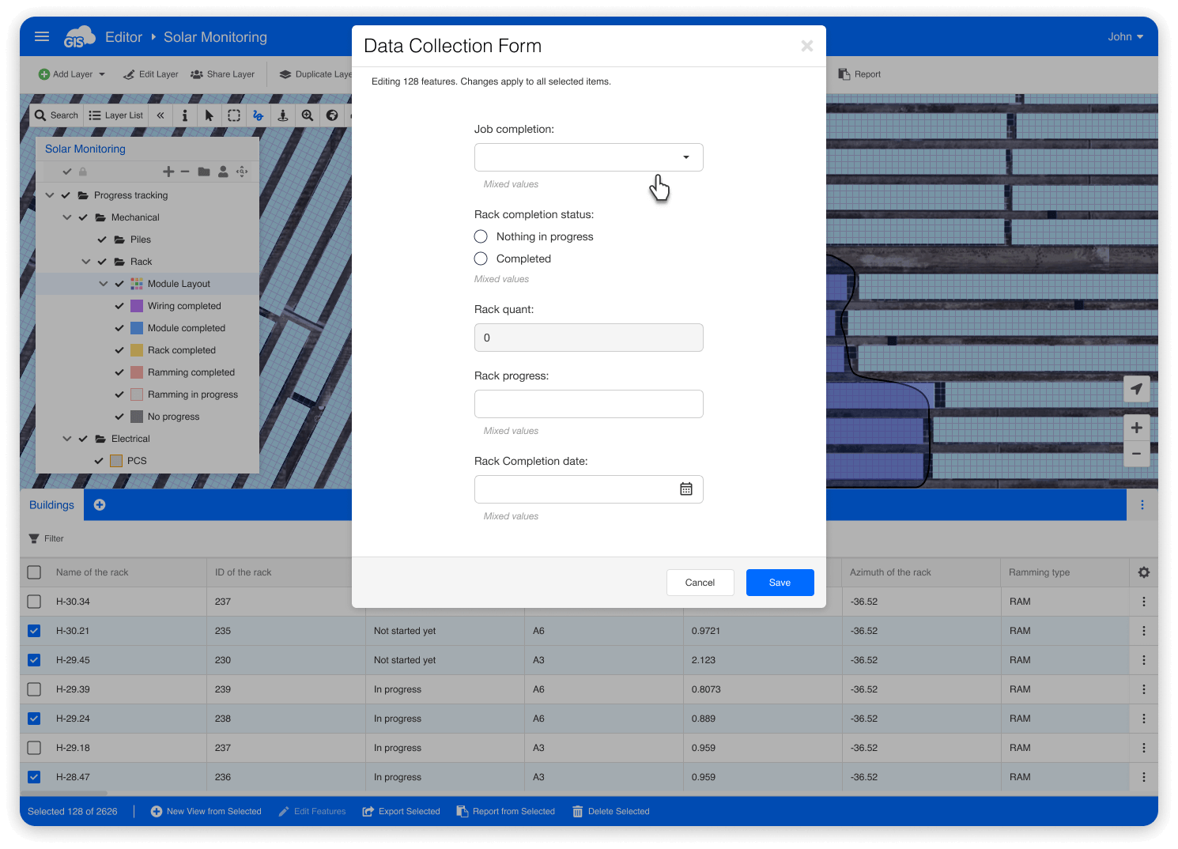Click New View from Selected
1178x849 pixels.
tap(206, 811)
